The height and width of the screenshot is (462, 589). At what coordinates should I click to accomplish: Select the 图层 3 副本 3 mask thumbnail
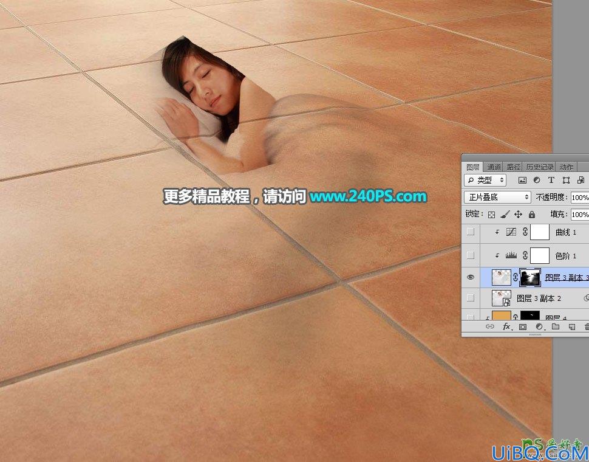tap(530, 277)
